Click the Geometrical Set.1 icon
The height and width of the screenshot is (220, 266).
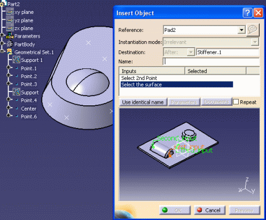click(x=10, y=52)
